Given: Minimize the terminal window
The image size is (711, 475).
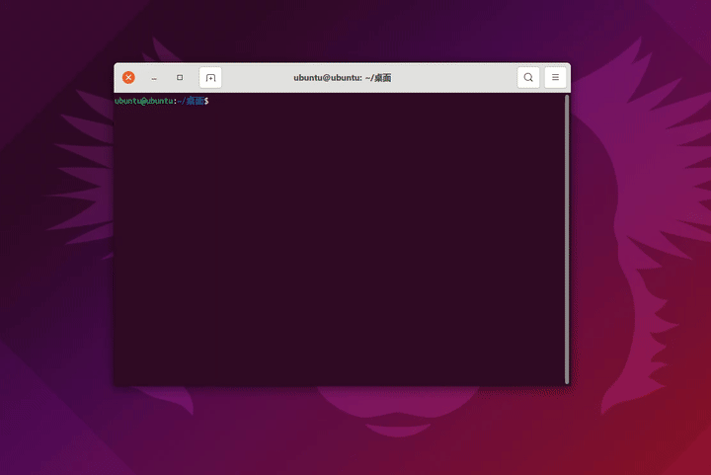Looking at the screenshot, I should (x=154, y=78).
